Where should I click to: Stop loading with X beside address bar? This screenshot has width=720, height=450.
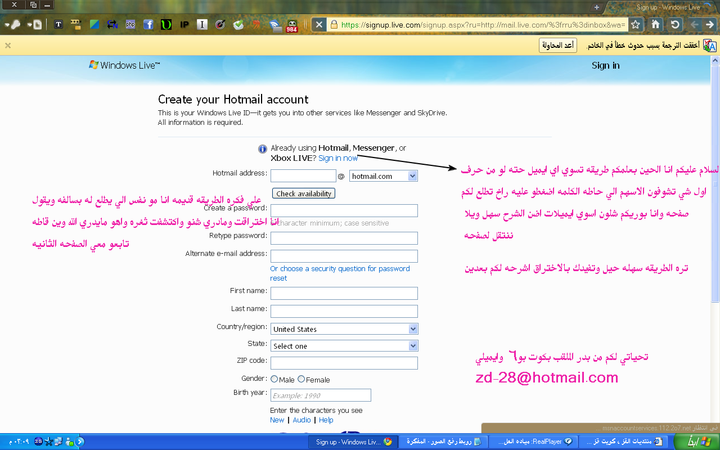[318, 25]
